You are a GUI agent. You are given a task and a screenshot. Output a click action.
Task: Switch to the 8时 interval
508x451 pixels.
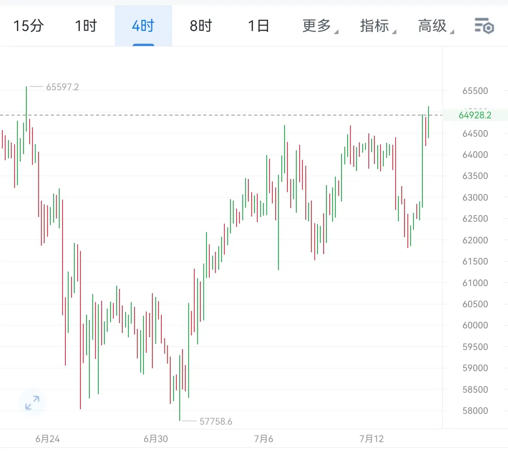tap(201, 26)
